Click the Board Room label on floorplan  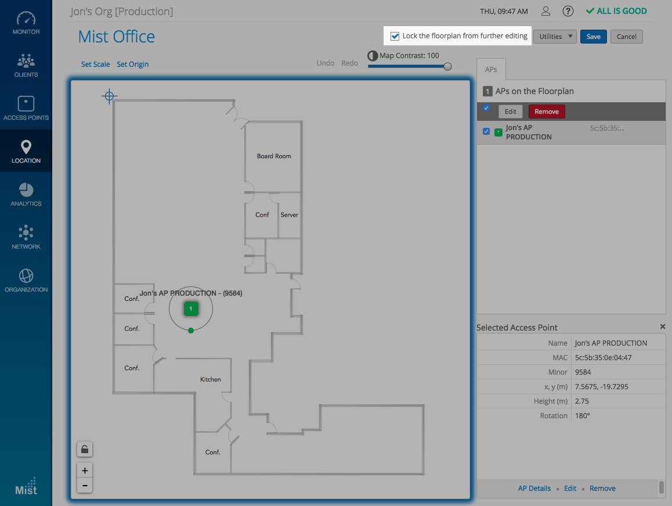pos(274,156)
